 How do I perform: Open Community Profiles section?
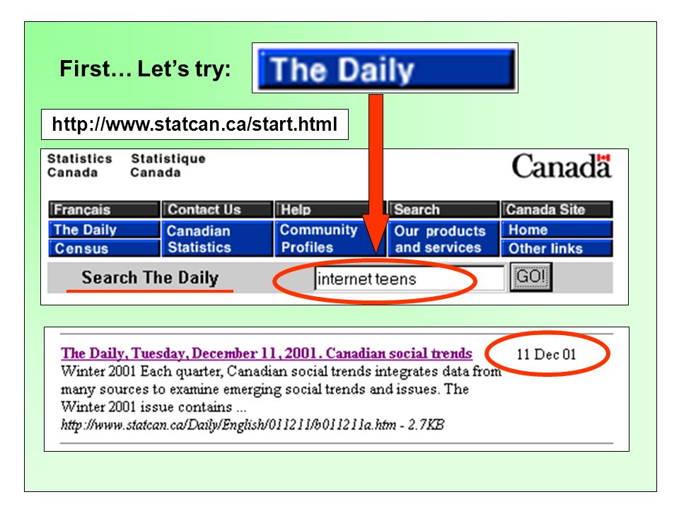[330, 239]
